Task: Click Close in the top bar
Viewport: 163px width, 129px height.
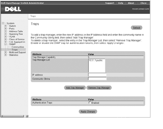Action: pos(144,3)
